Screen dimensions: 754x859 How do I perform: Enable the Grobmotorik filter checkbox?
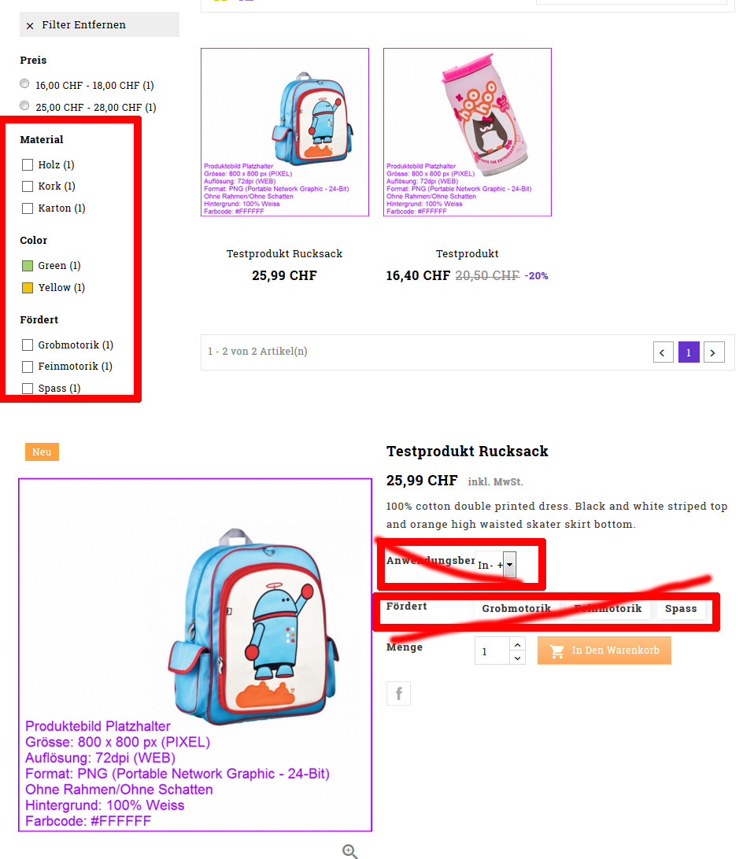point(28,345)
